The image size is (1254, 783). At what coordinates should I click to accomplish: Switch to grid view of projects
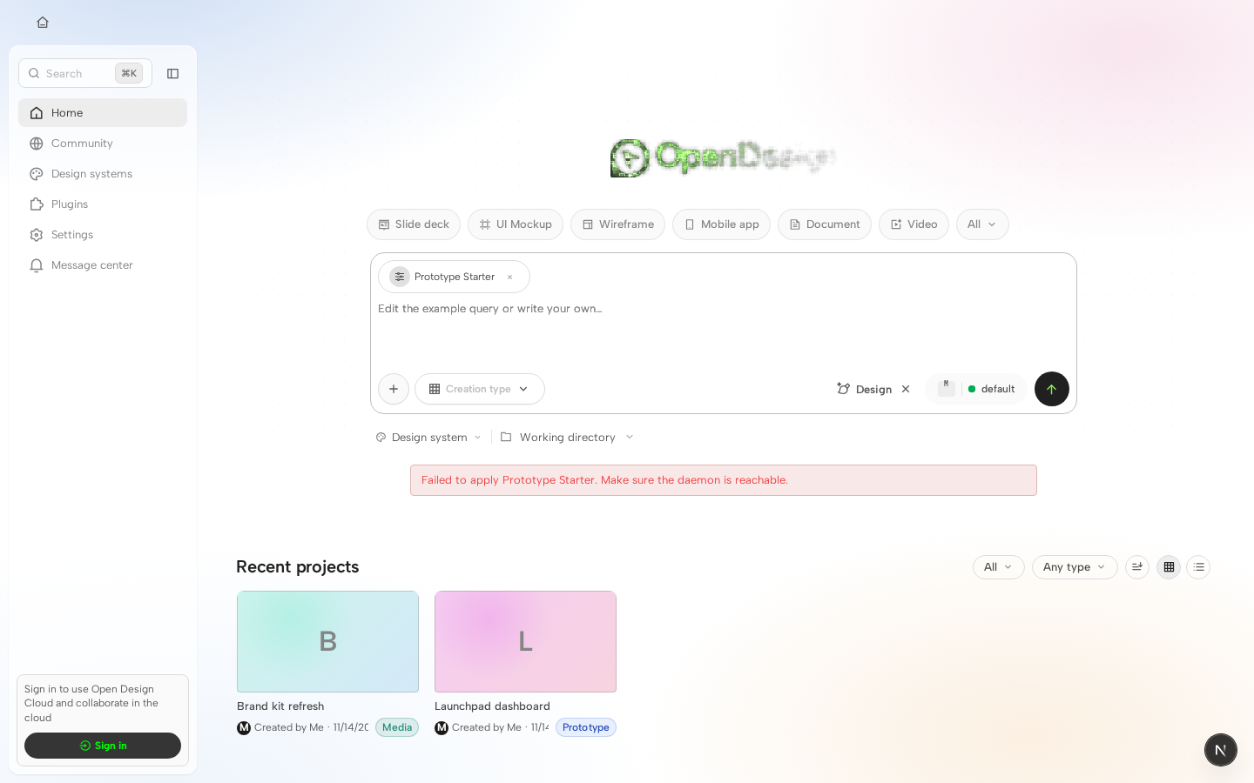click(x=1169, y=567)
